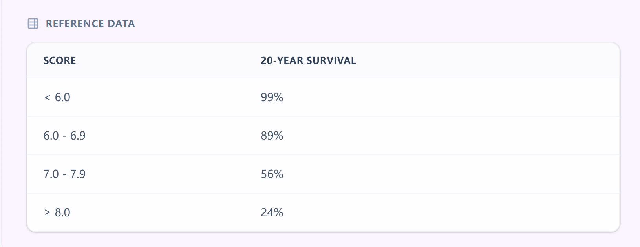Click the less-than symbol in the first row
This screenshot has height=247, width=640.
pos(48,97)
